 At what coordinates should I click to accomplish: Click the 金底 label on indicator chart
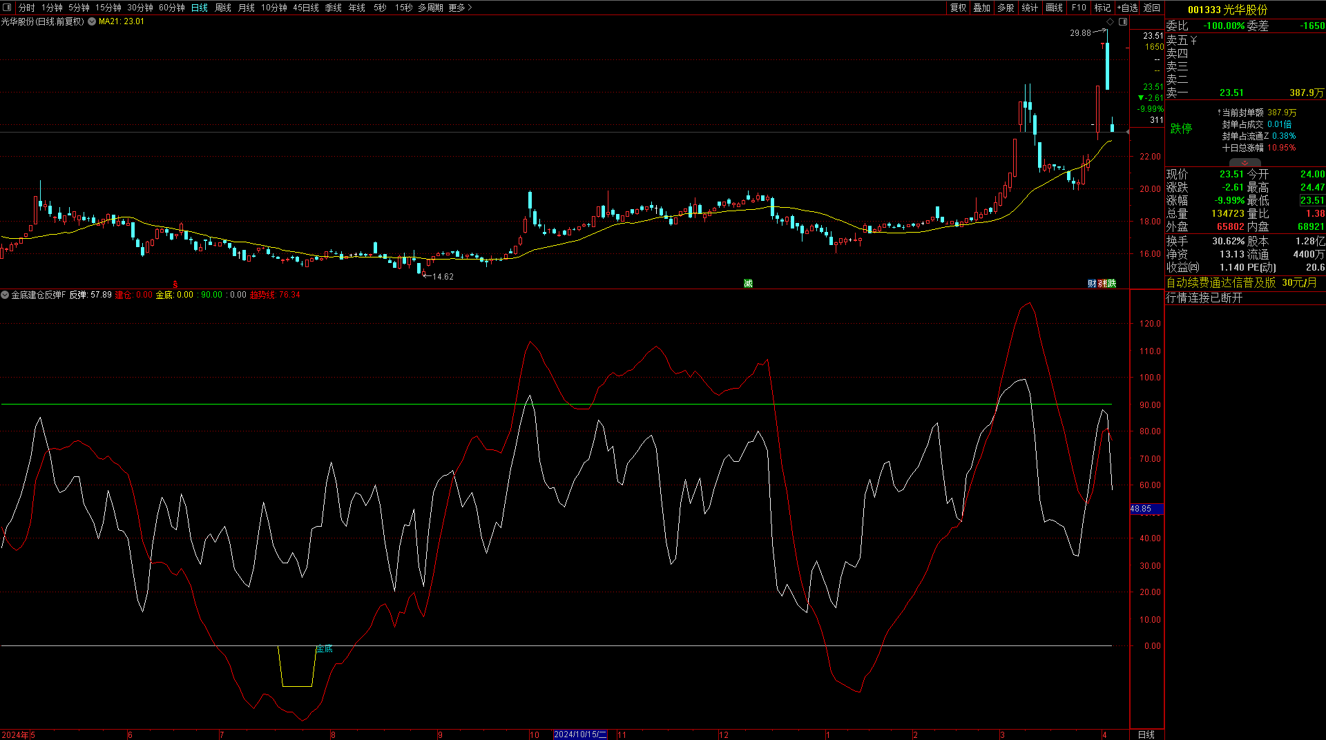pyautogui.click(x=325, y=648)
